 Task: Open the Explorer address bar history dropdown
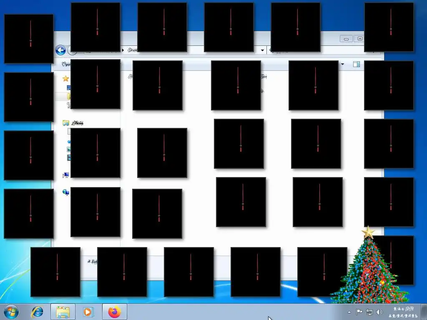tap(262, 50)
